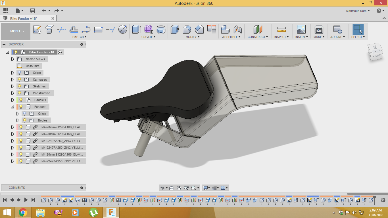The image size is (388, 218).
Task: Click the Undo arrow
Action: 44,11
